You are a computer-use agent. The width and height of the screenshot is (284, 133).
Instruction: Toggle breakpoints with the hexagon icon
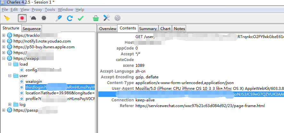click(44, 18)
